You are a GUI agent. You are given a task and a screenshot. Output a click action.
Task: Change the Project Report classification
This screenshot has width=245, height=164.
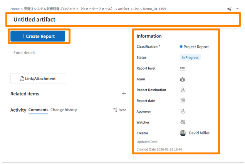[x=195, y=47]
